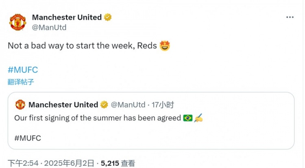Open the three-dot more options menu
The image size is (305, 168).
(290, 17)
